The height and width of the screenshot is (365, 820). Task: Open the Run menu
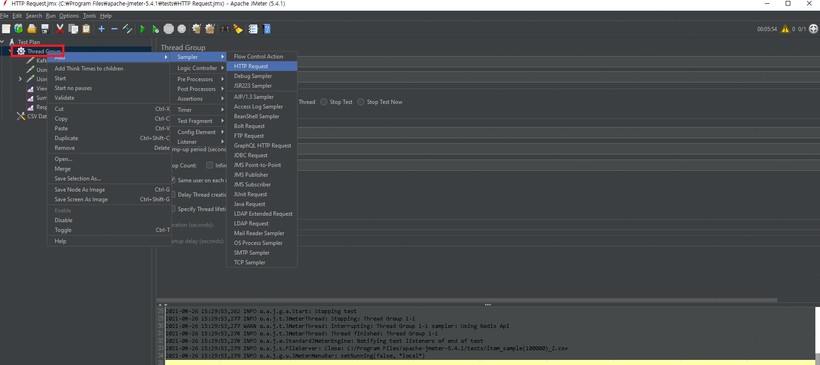[x=51, y=15]
